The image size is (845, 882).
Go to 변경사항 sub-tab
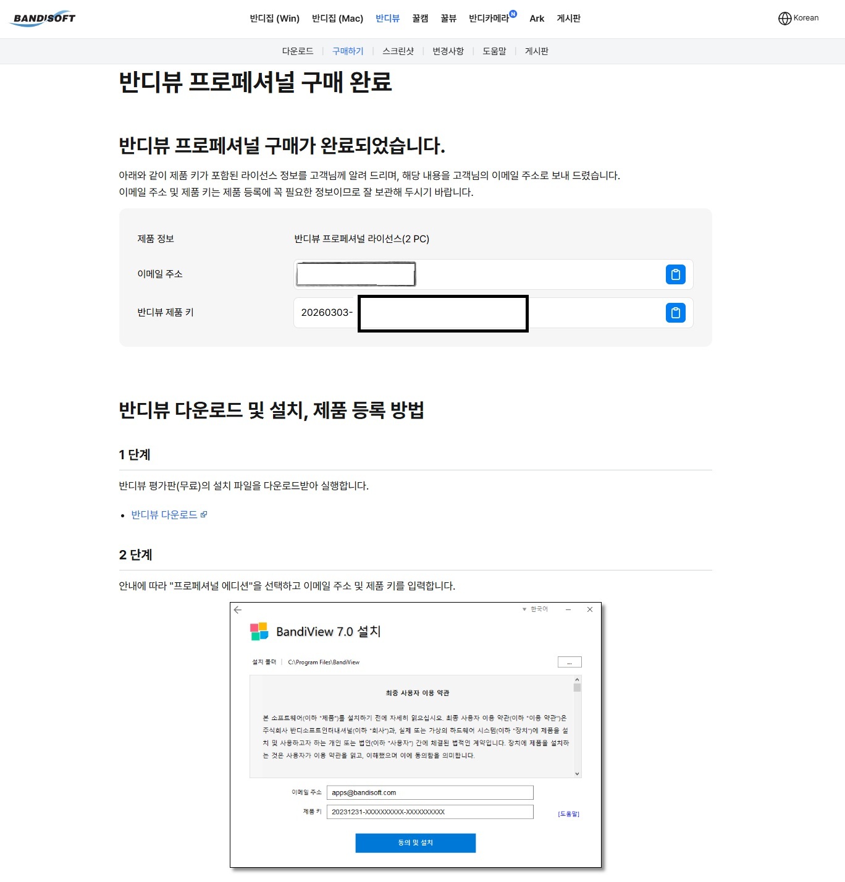(448, 51)
